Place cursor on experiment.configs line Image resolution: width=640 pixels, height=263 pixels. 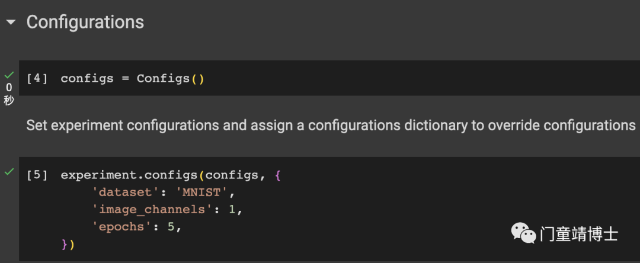(x=171, y=175)
